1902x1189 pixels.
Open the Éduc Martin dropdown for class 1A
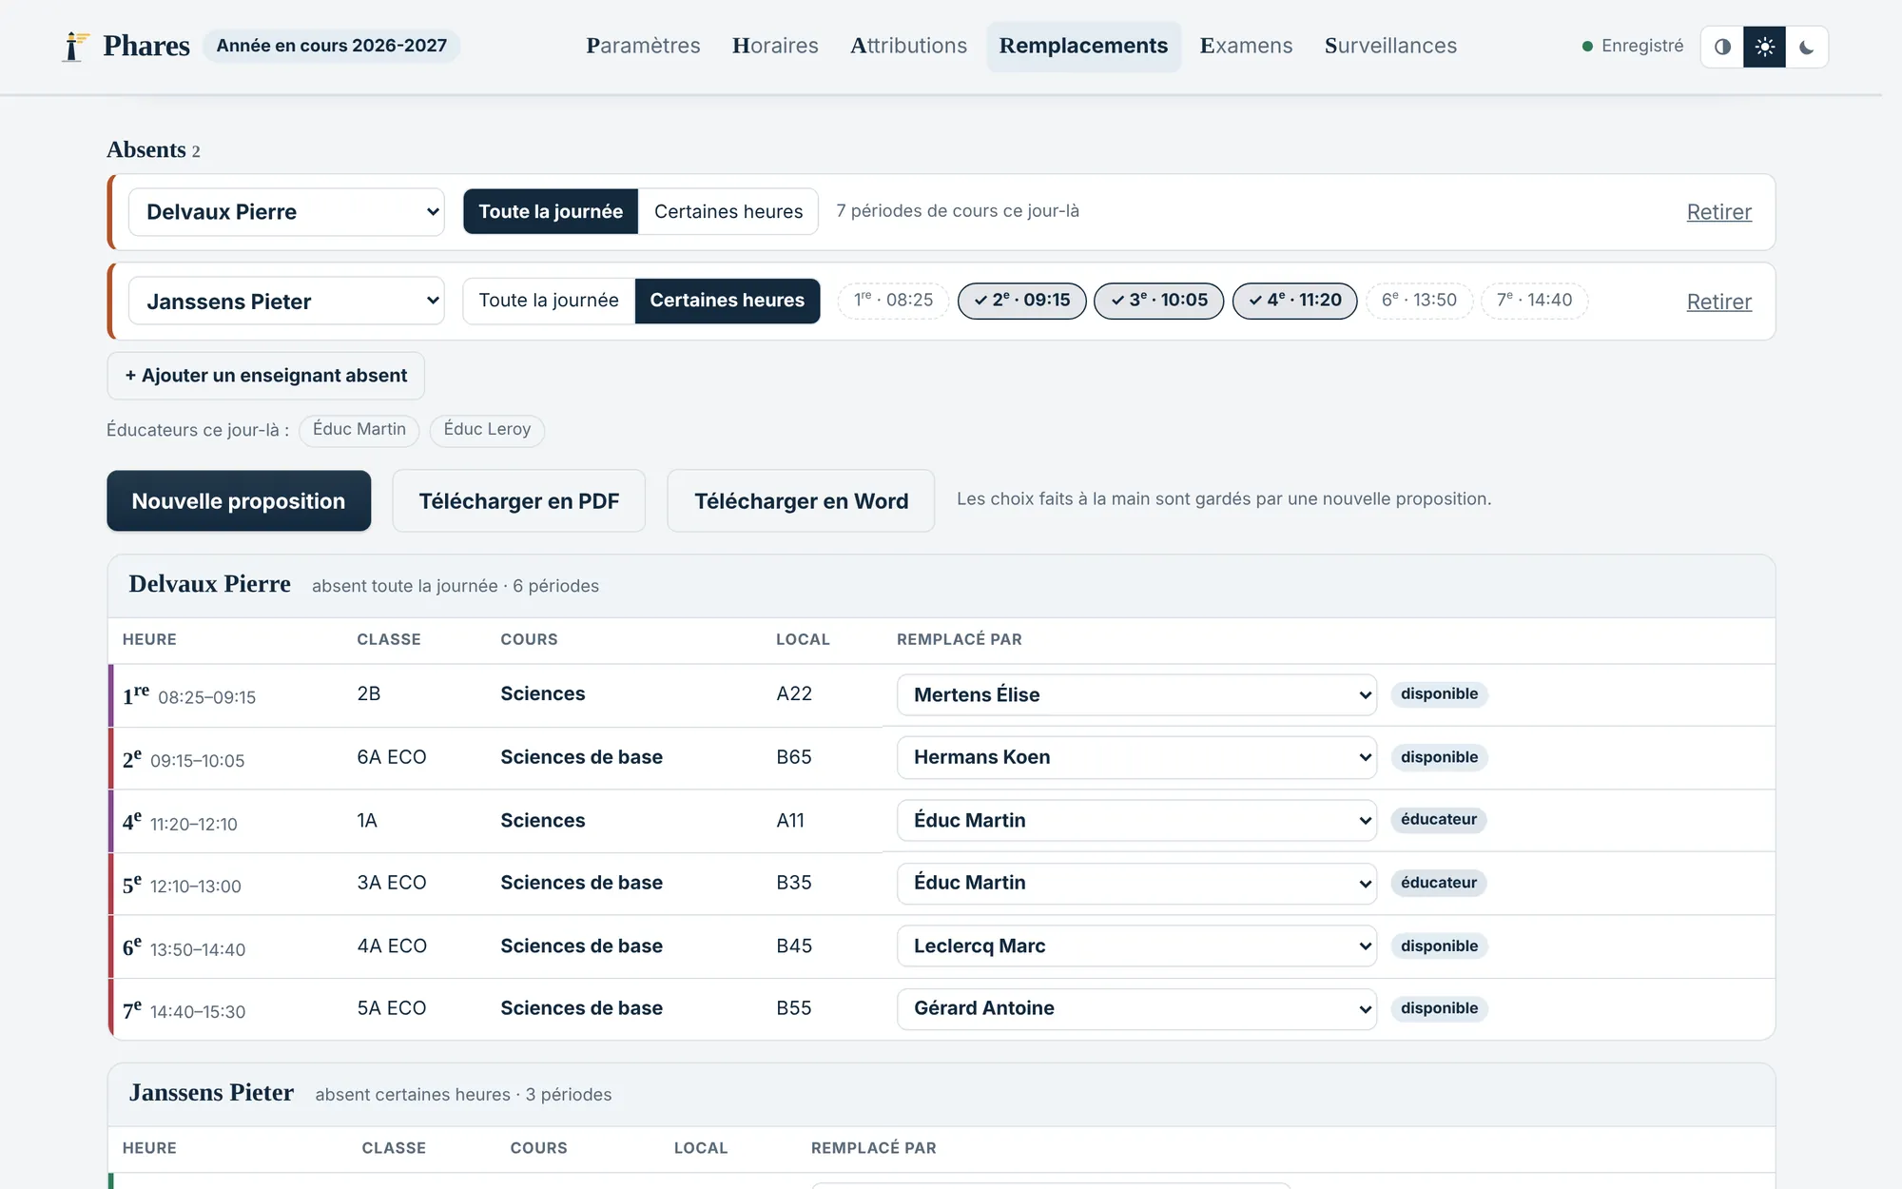pos(1136,820)
